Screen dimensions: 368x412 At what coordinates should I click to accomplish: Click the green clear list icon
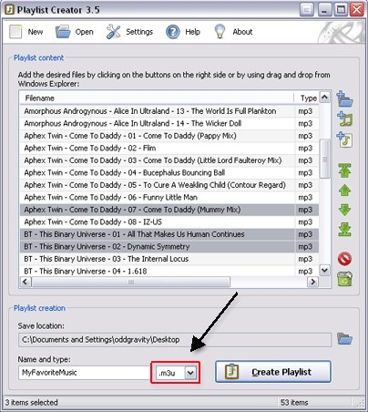click(x=344, y=279)
